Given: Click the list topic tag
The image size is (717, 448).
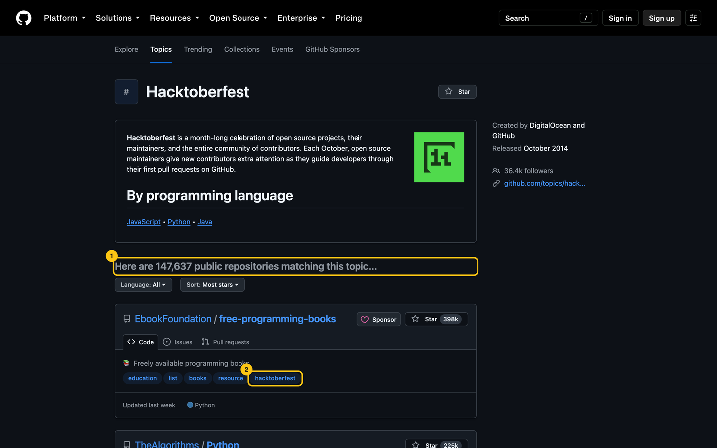Looking at the screenshot, I should 173,378.
